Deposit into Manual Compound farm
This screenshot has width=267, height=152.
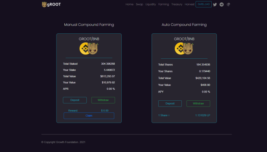(75, 100)
